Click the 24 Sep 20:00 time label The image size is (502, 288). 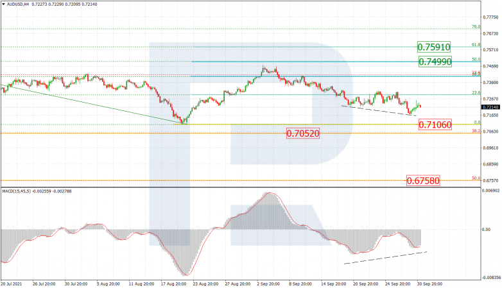click(x=397, y=284)
